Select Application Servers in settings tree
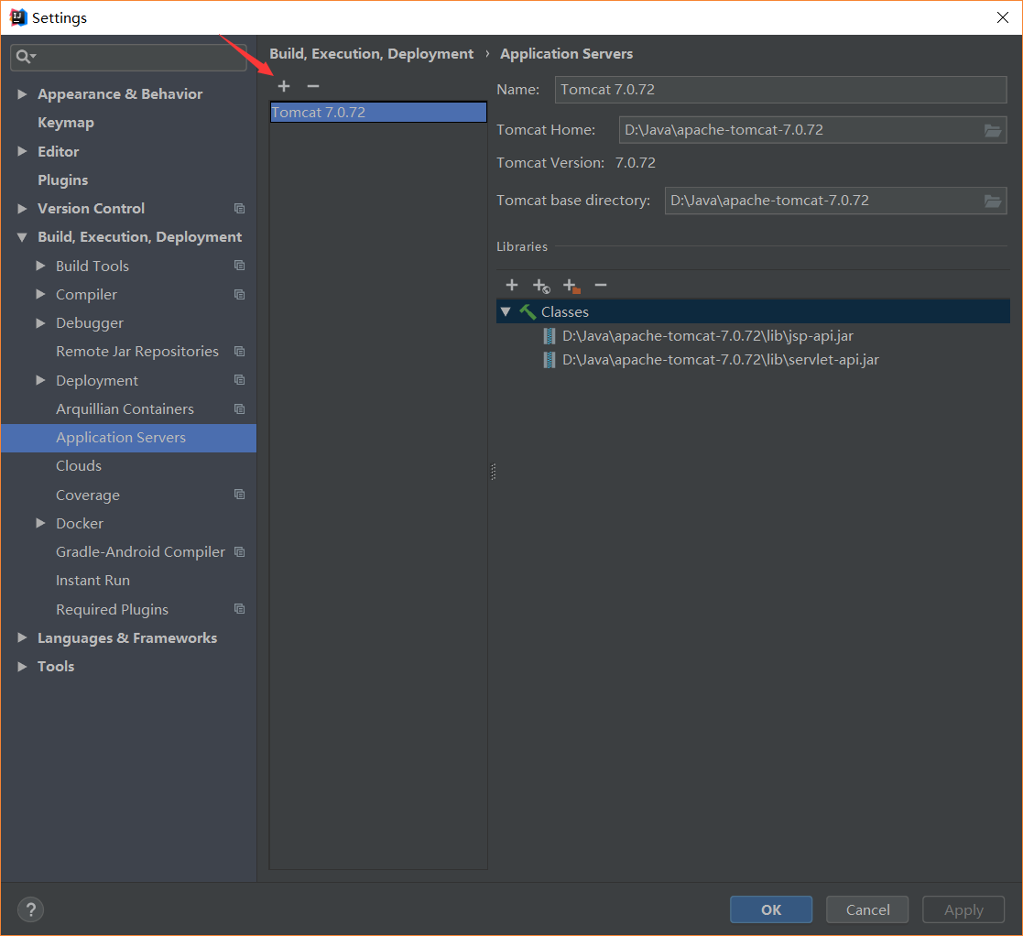1023x936 pixels. (128, 438)
